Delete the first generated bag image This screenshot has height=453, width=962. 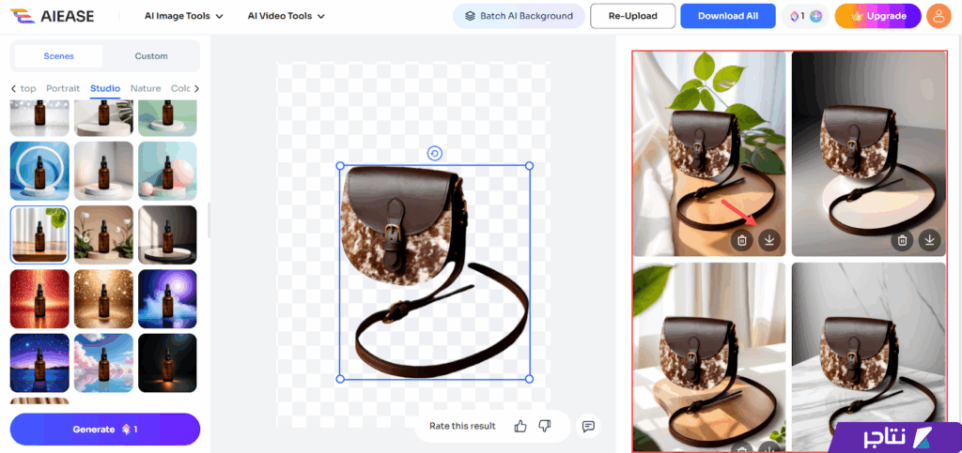[x=742, y=240]
